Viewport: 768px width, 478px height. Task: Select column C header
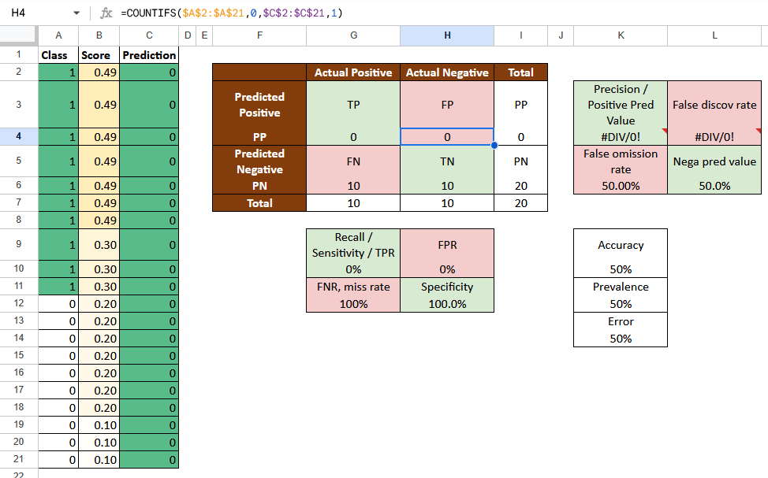tap(149, 35)
